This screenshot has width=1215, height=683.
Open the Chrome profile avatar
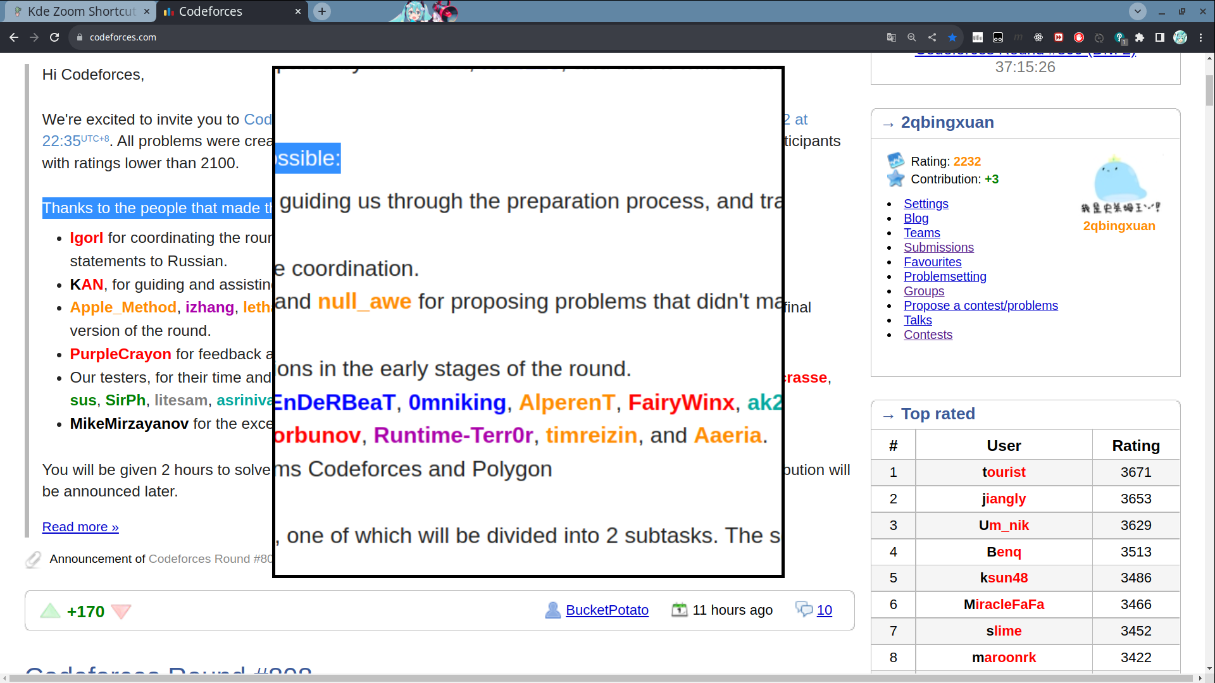pyautogui.click(x=1180, y=37)
